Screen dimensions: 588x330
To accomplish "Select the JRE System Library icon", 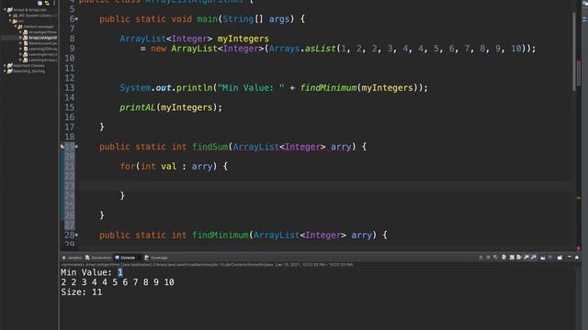I will point(16,16).
